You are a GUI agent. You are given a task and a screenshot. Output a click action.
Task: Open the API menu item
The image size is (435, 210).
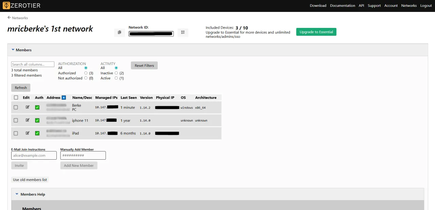pyautogui.click(x=361, y=6)
